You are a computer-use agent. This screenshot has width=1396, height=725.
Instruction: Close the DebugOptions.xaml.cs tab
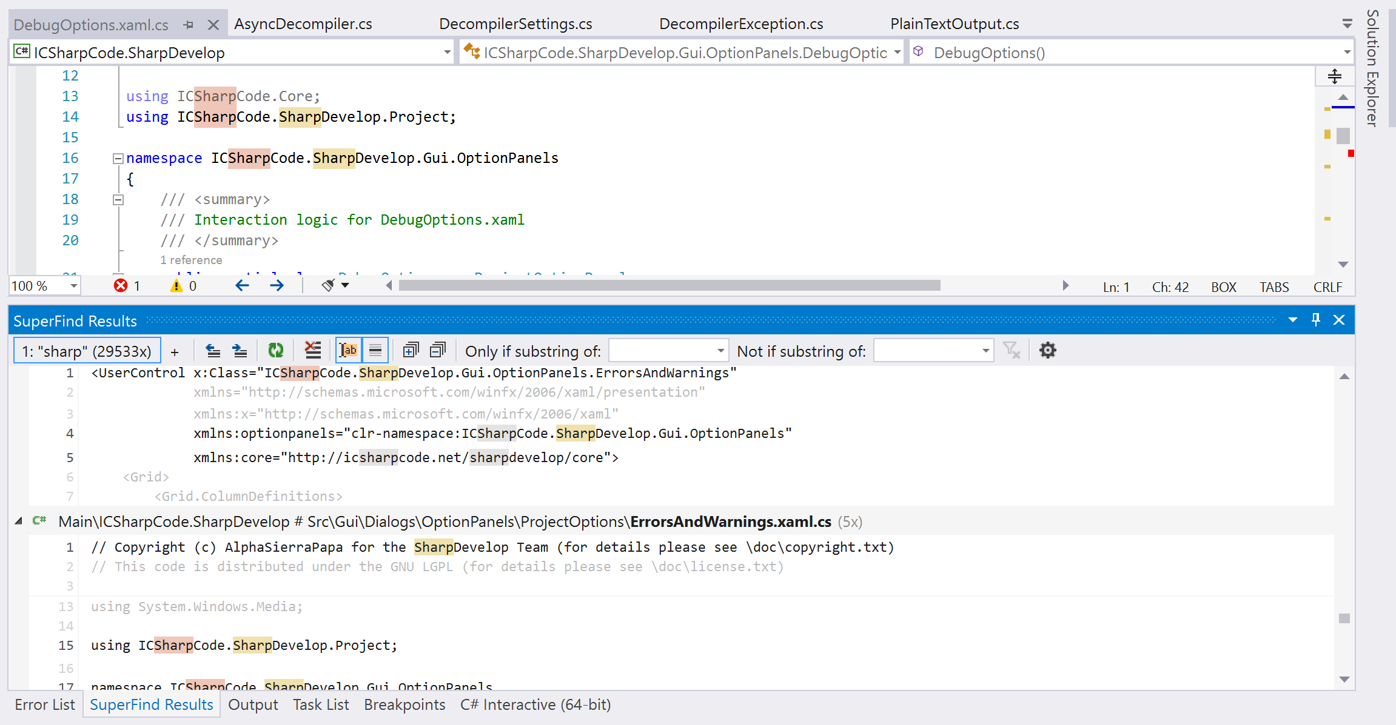coord(213,25)
